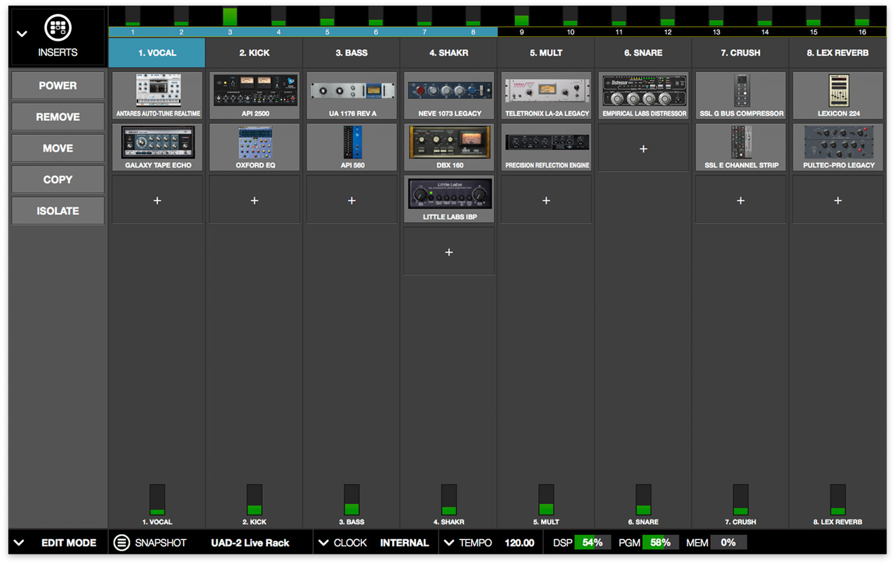Toggle Copy mode for inserts
This screenshot has width=895, height=564.
[58, 179]
